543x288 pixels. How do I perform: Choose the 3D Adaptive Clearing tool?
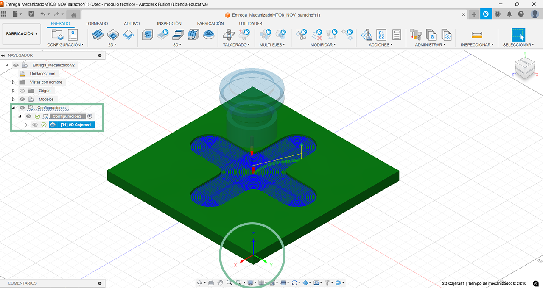click(147, 35)
